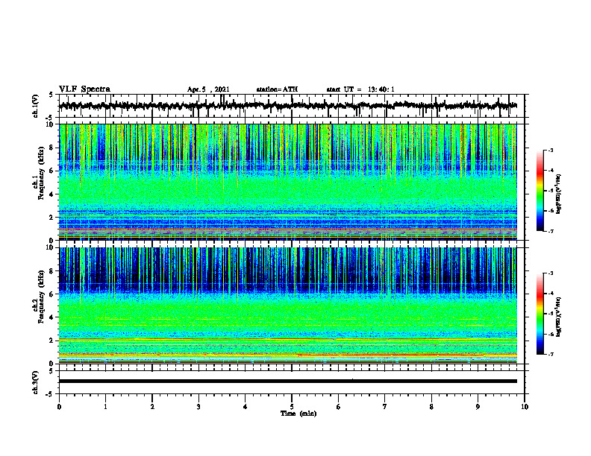
Task: Click the "-5" tick on the ch.1(V) axis
Action: 50,118
